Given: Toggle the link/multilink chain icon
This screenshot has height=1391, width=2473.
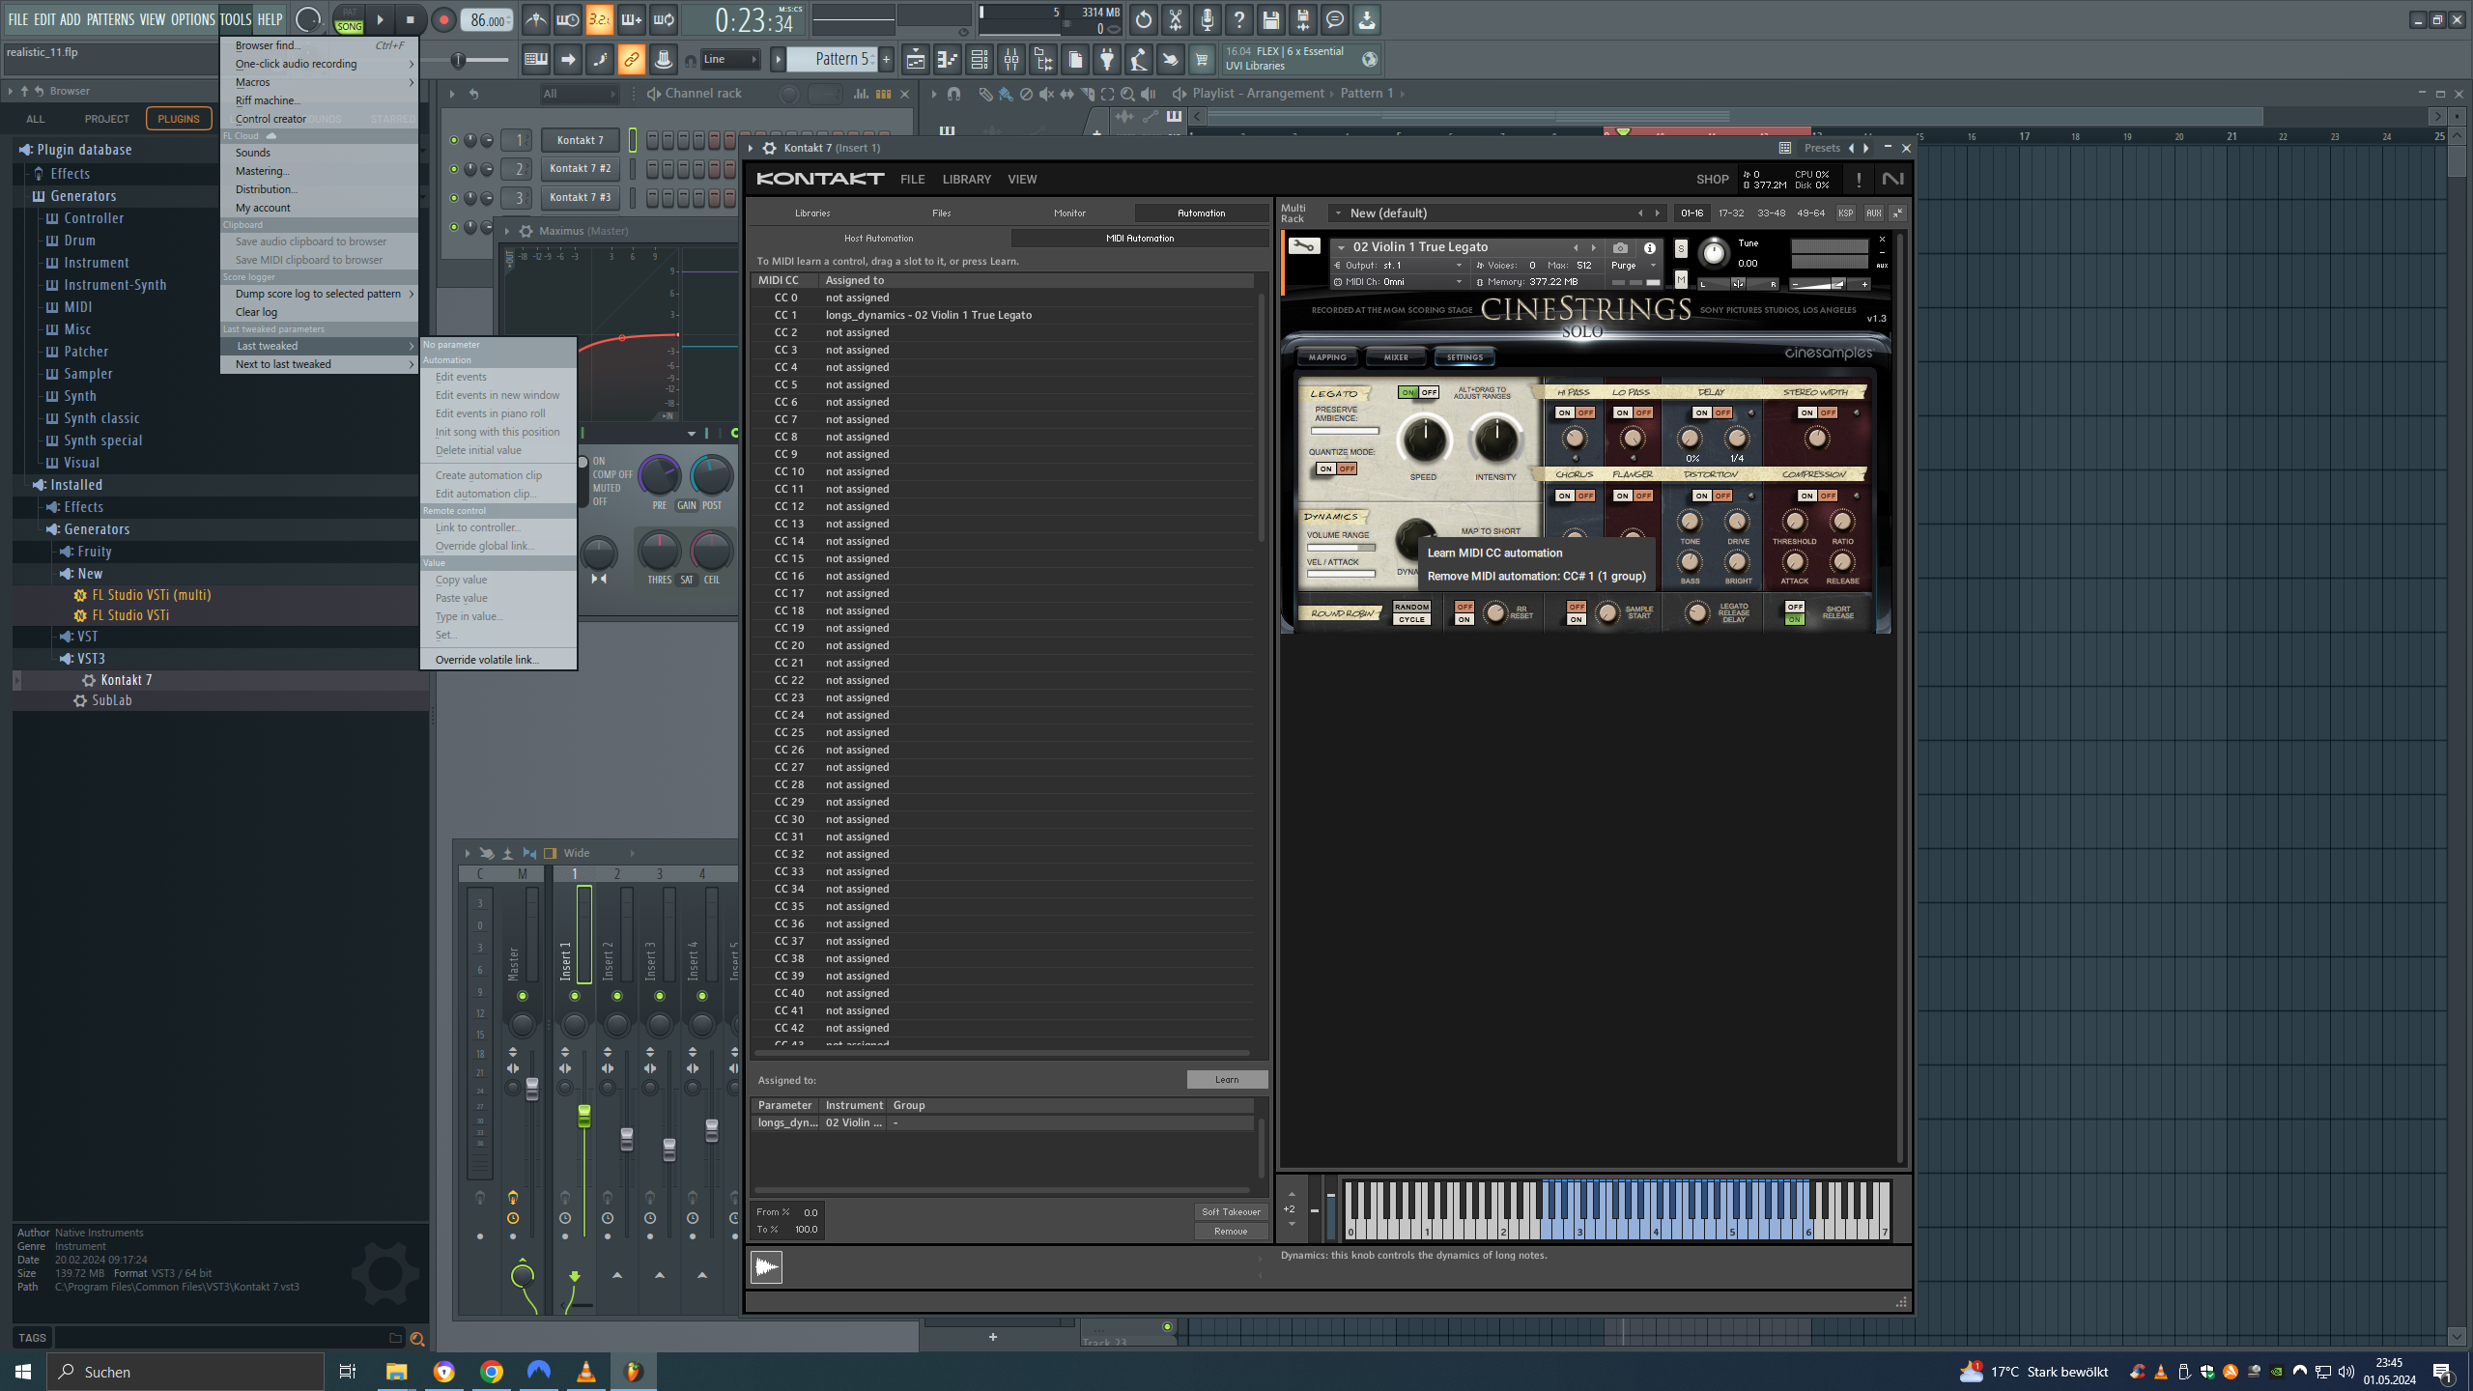Looking at the screenshot, I should (632, 60).
